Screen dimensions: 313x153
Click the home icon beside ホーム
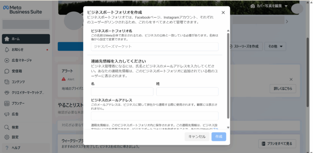pyautogui.click(x=7, y=39)
